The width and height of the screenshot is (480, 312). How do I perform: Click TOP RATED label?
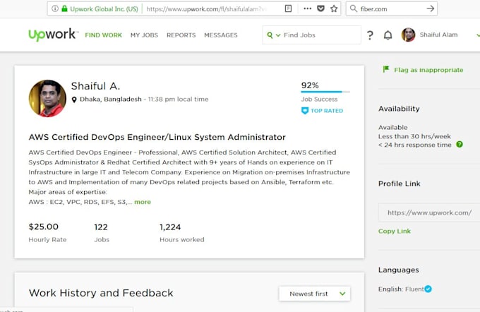[x=327, y=111]
